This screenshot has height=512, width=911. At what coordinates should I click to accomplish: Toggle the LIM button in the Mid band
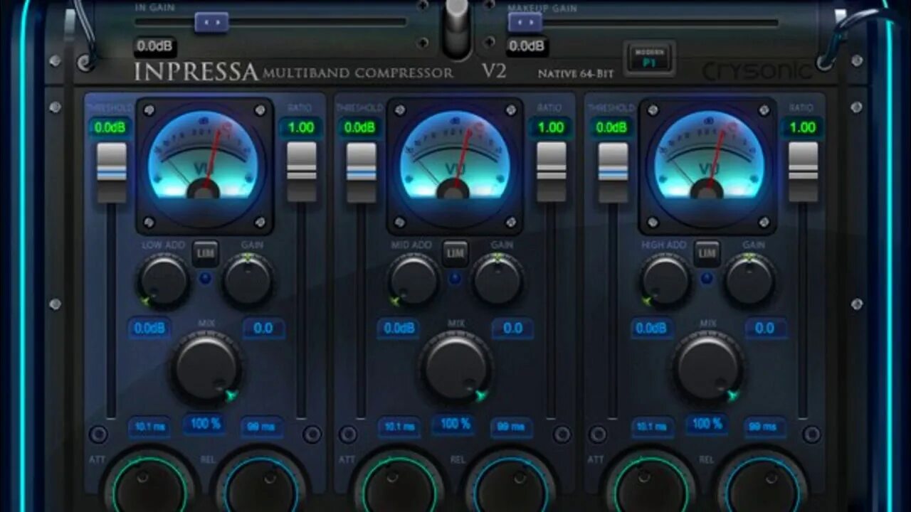point(455,253)
